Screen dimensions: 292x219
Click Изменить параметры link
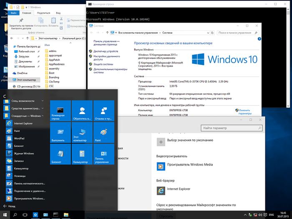coord(244,112)
